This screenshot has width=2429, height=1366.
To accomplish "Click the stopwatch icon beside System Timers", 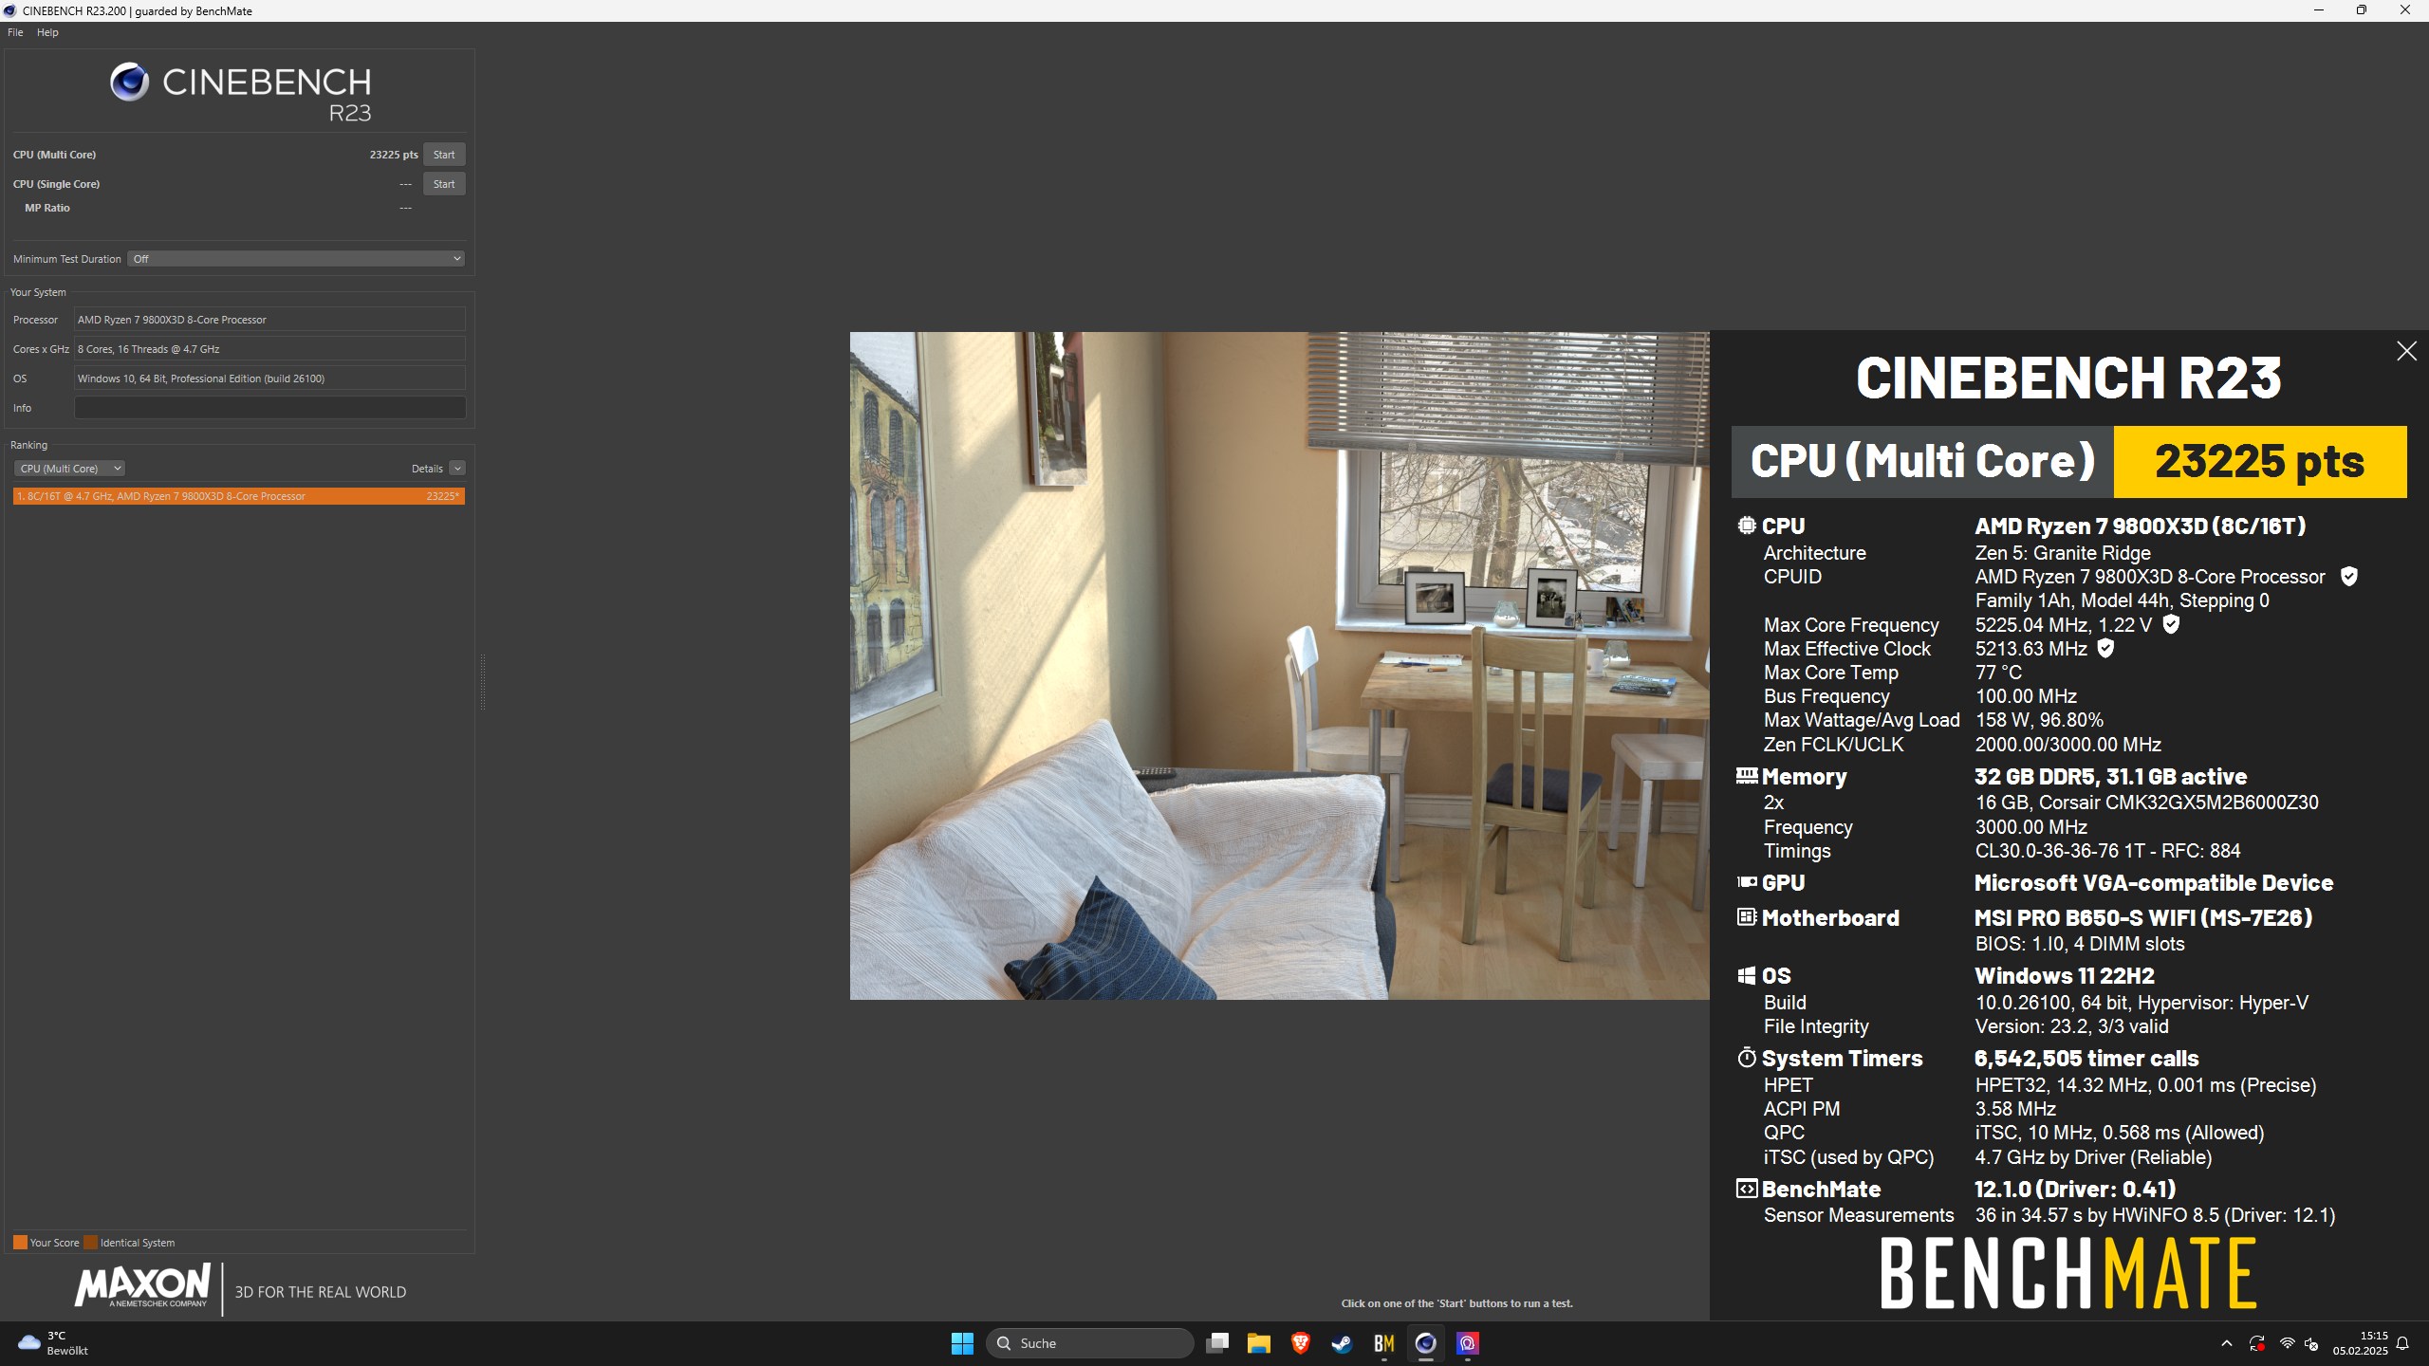I will point(1747,1058).
